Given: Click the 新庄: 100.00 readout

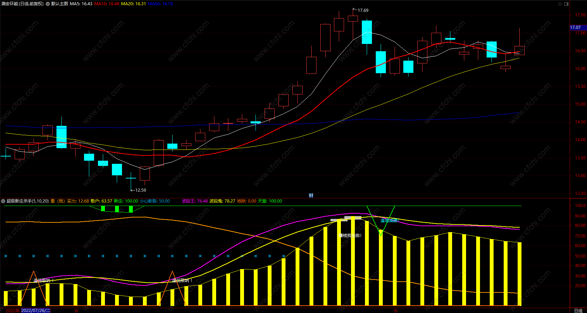Looking at the screenshot, I should (126, 201).
